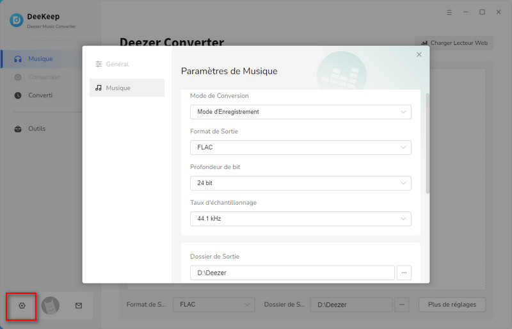Open the Format de Sortie FLAC dropdown in dialog

300,147
